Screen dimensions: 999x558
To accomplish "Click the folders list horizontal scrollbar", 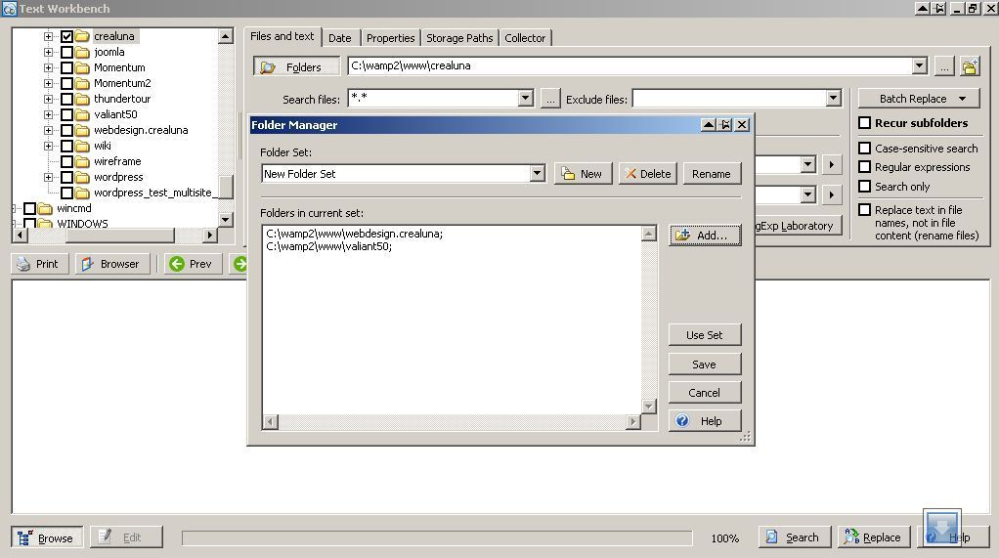I will point(451,422).
